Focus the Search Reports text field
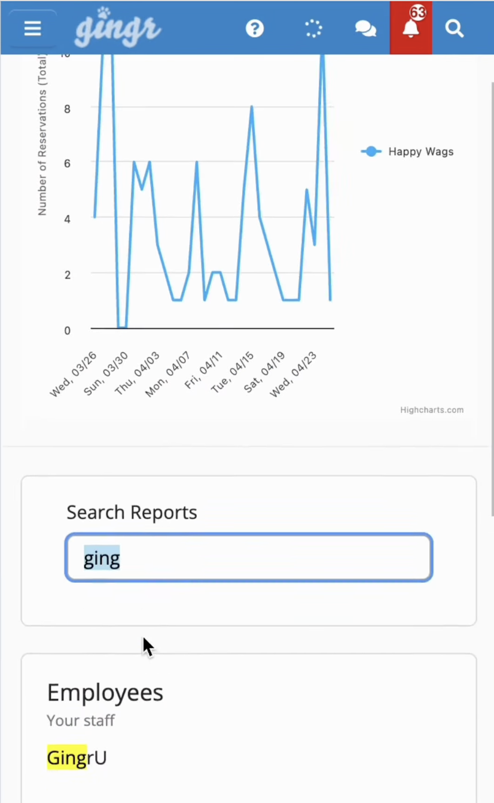This screenshot has width=494, height=803. point(248,558)
